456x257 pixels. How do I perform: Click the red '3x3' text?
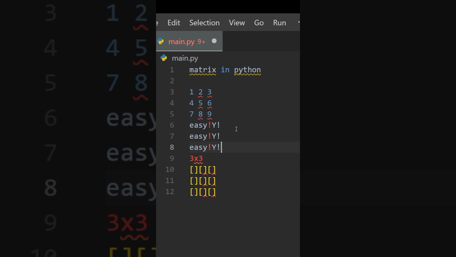196,158
